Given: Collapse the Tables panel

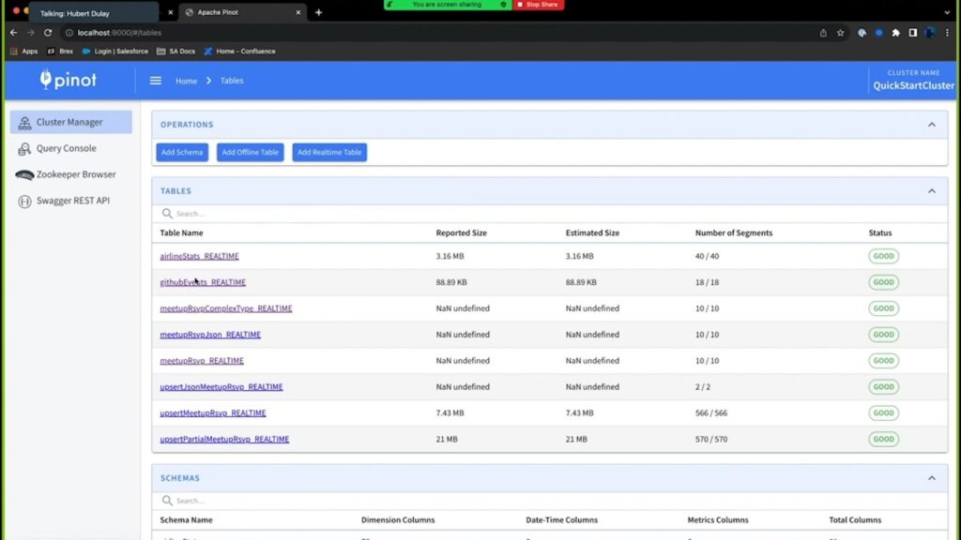Looking at the screenshot, I should pyautogui.click(x=931, y=191).
